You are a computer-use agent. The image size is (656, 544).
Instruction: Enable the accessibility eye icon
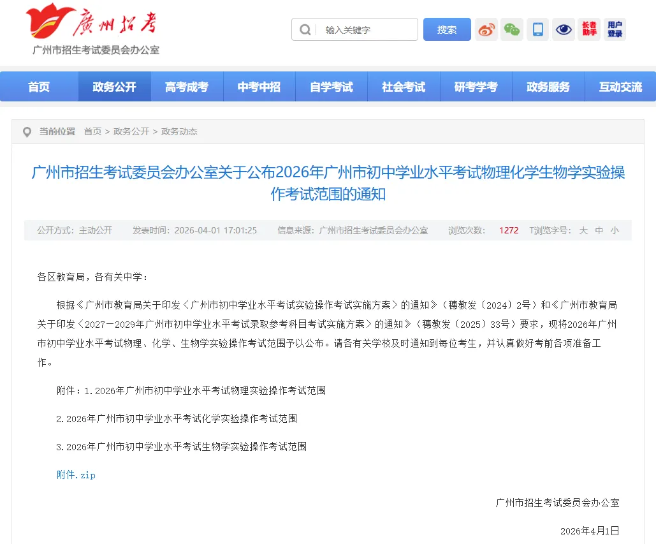(564, 29)
